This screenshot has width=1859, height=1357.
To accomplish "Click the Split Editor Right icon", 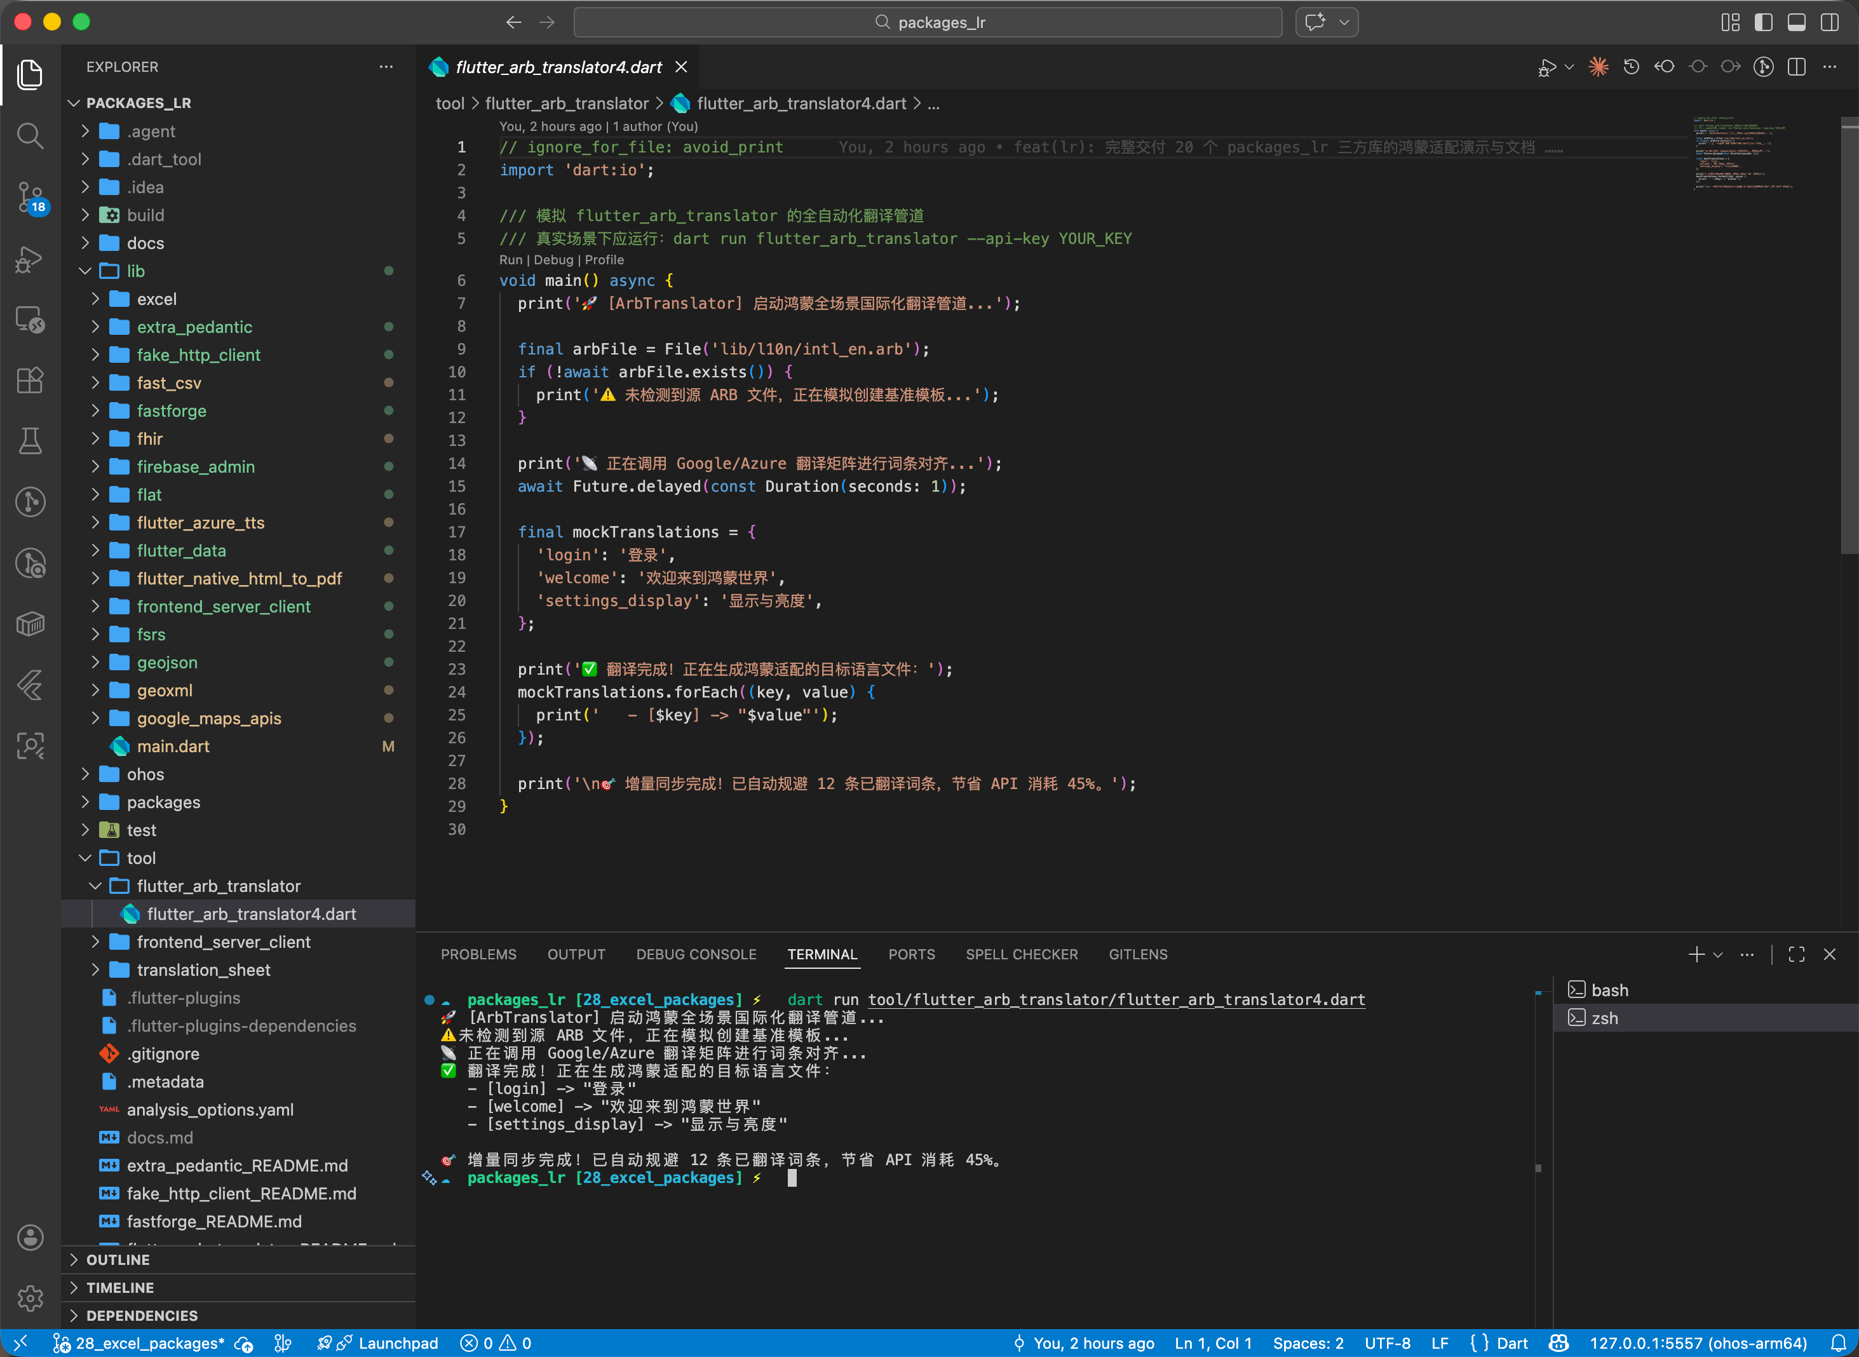I will click(1797, 67).
